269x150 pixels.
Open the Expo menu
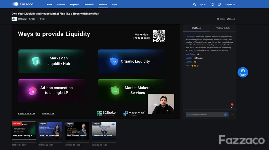pos(114,5)
